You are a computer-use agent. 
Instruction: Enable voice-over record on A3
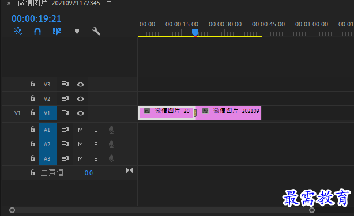pos(111,158)
